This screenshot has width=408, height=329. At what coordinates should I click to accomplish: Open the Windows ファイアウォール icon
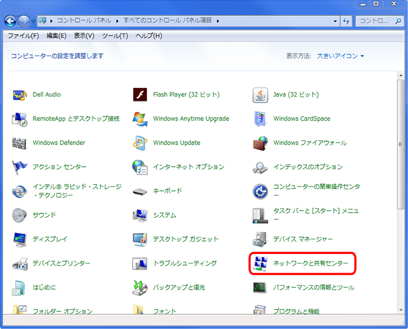pyautogui.click(x=260, y=143)
